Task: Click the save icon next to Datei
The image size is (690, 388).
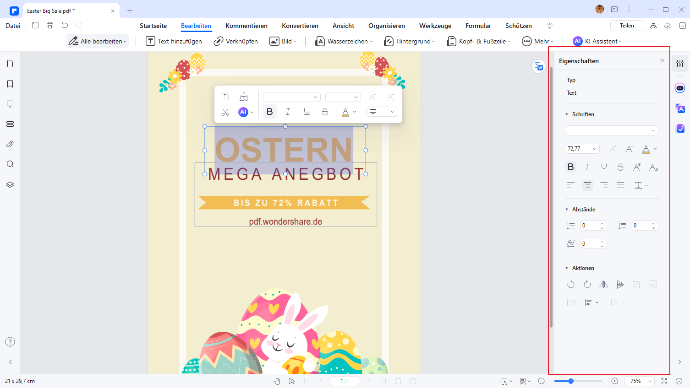Action: (35, 25)
